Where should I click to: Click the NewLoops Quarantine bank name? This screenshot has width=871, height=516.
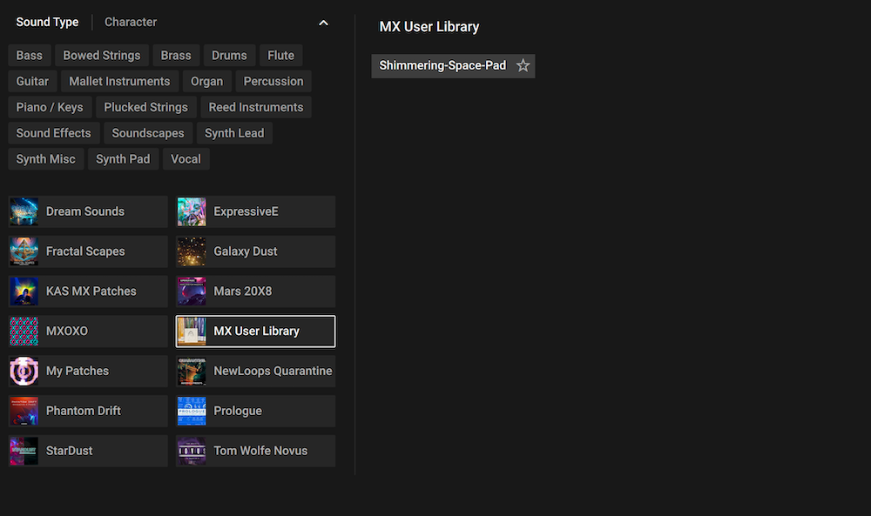[x=273, y=372]
